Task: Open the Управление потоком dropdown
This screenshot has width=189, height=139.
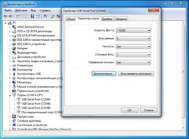Action: click(133, 63)
